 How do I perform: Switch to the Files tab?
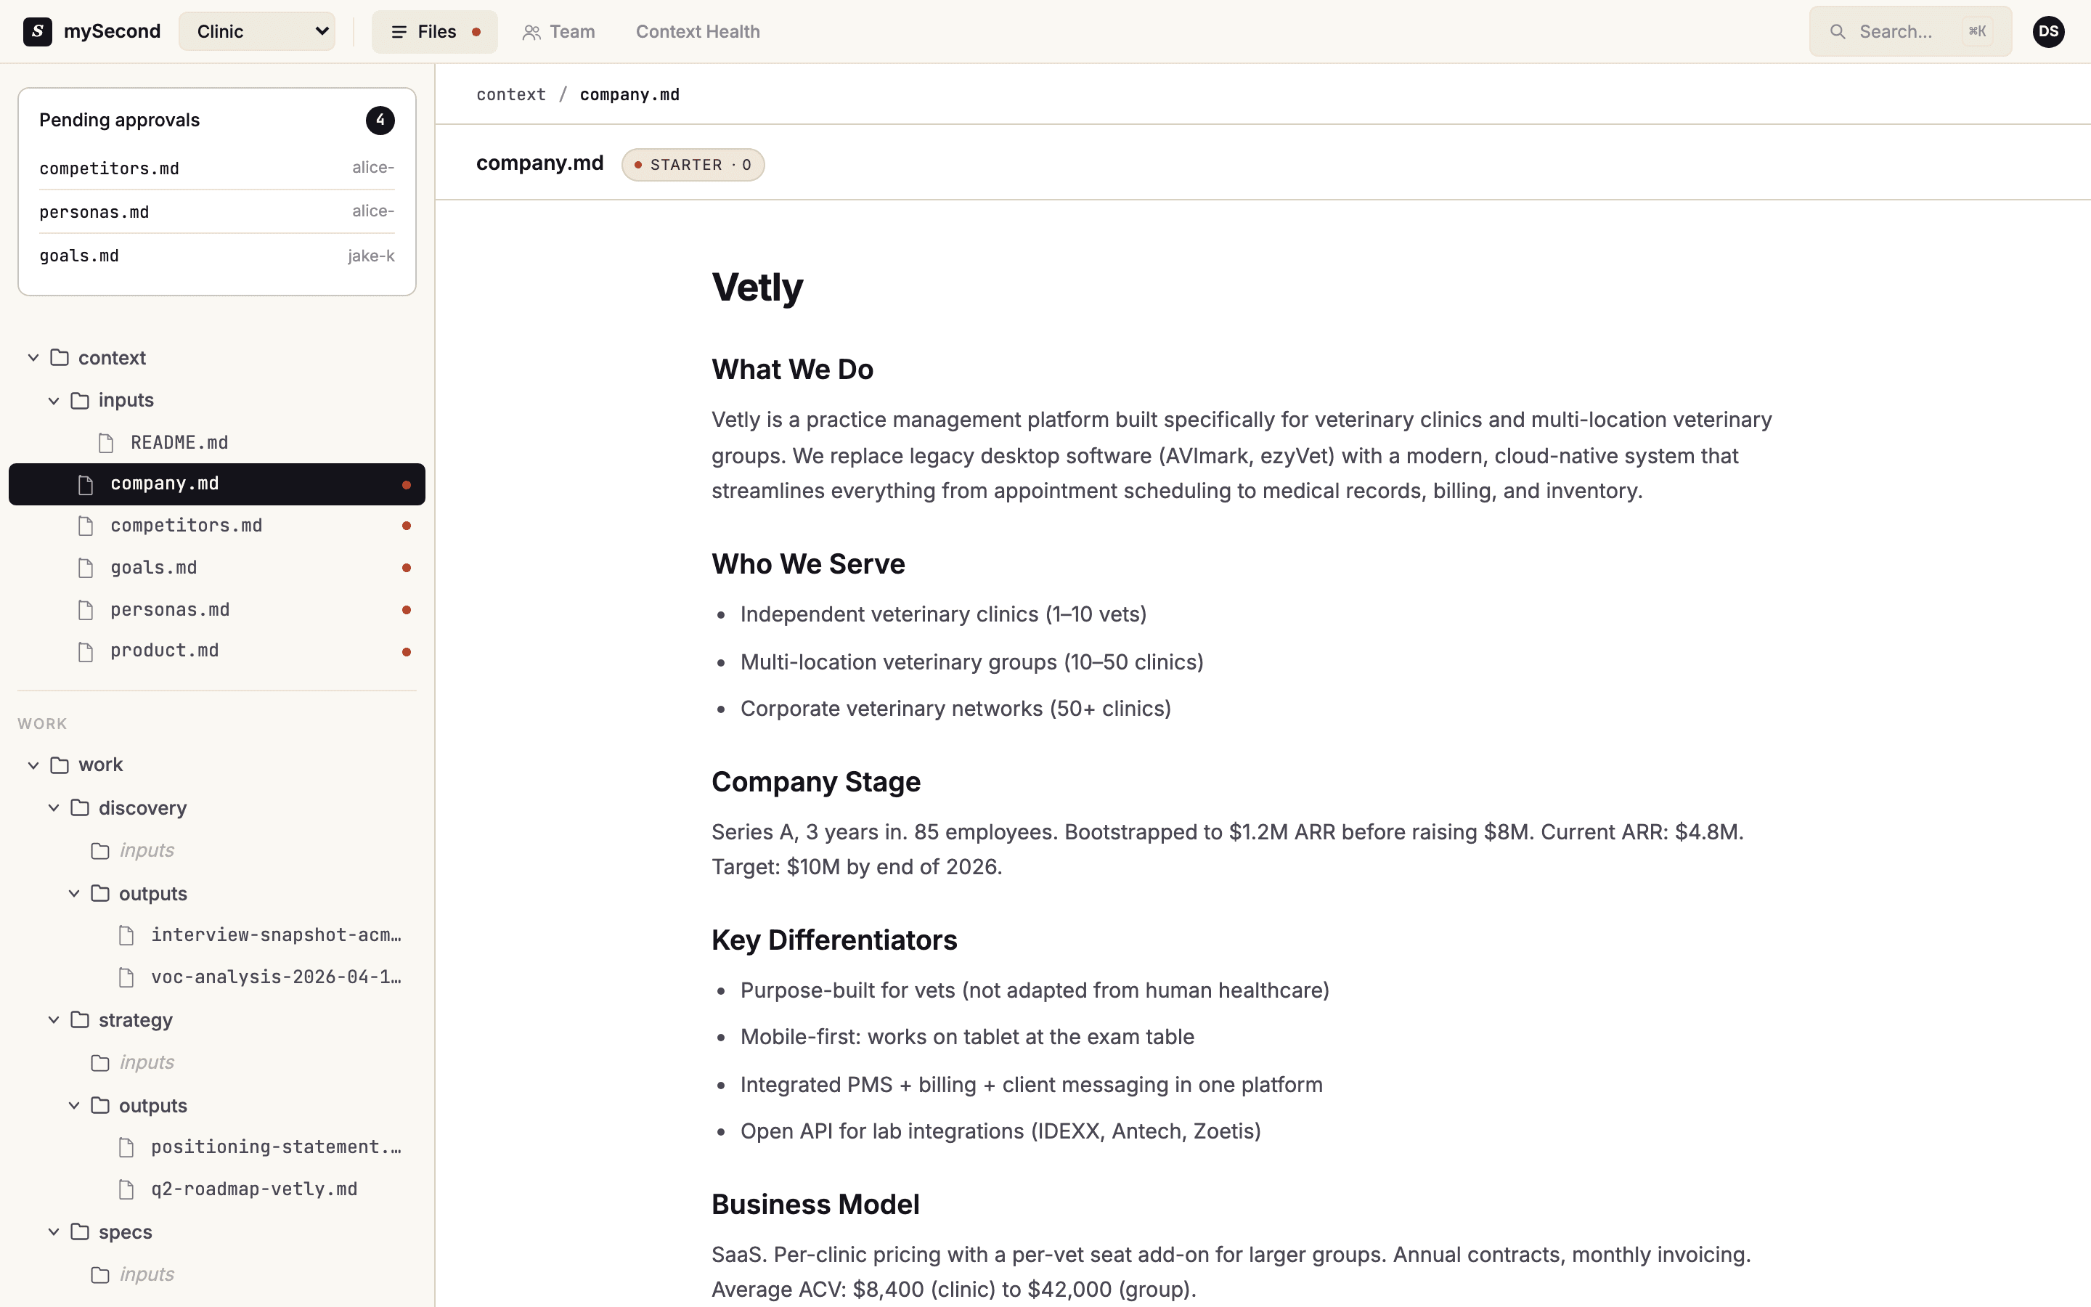pos(435,32)
